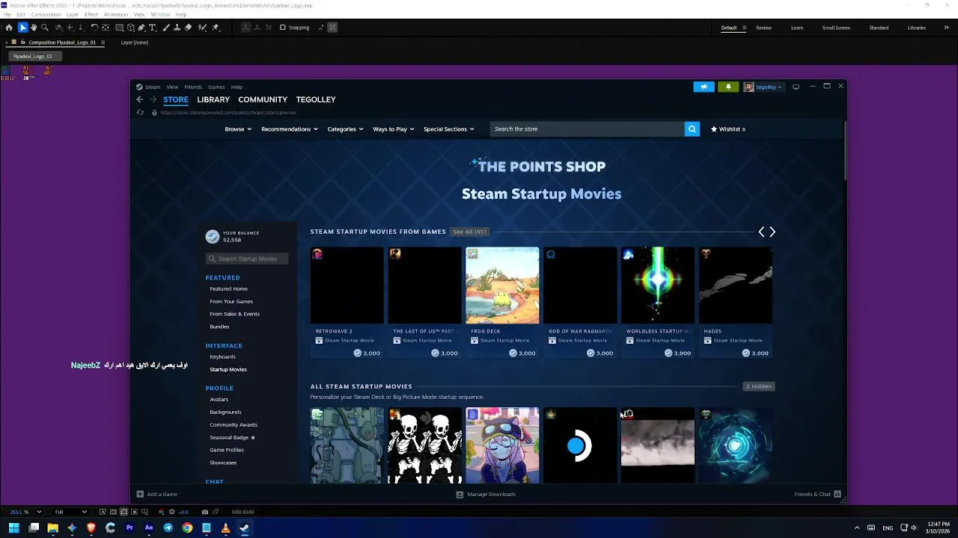Show next startup movies with right arrow

(772, 232)
